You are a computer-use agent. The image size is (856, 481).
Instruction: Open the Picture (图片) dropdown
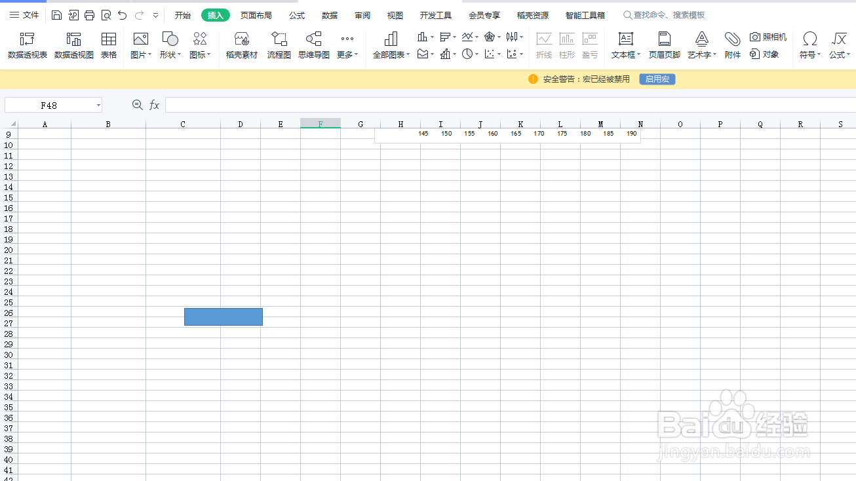click(x=141, y=46)
